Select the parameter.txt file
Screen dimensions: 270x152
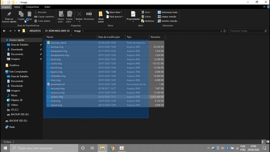(x=105, y=84)
